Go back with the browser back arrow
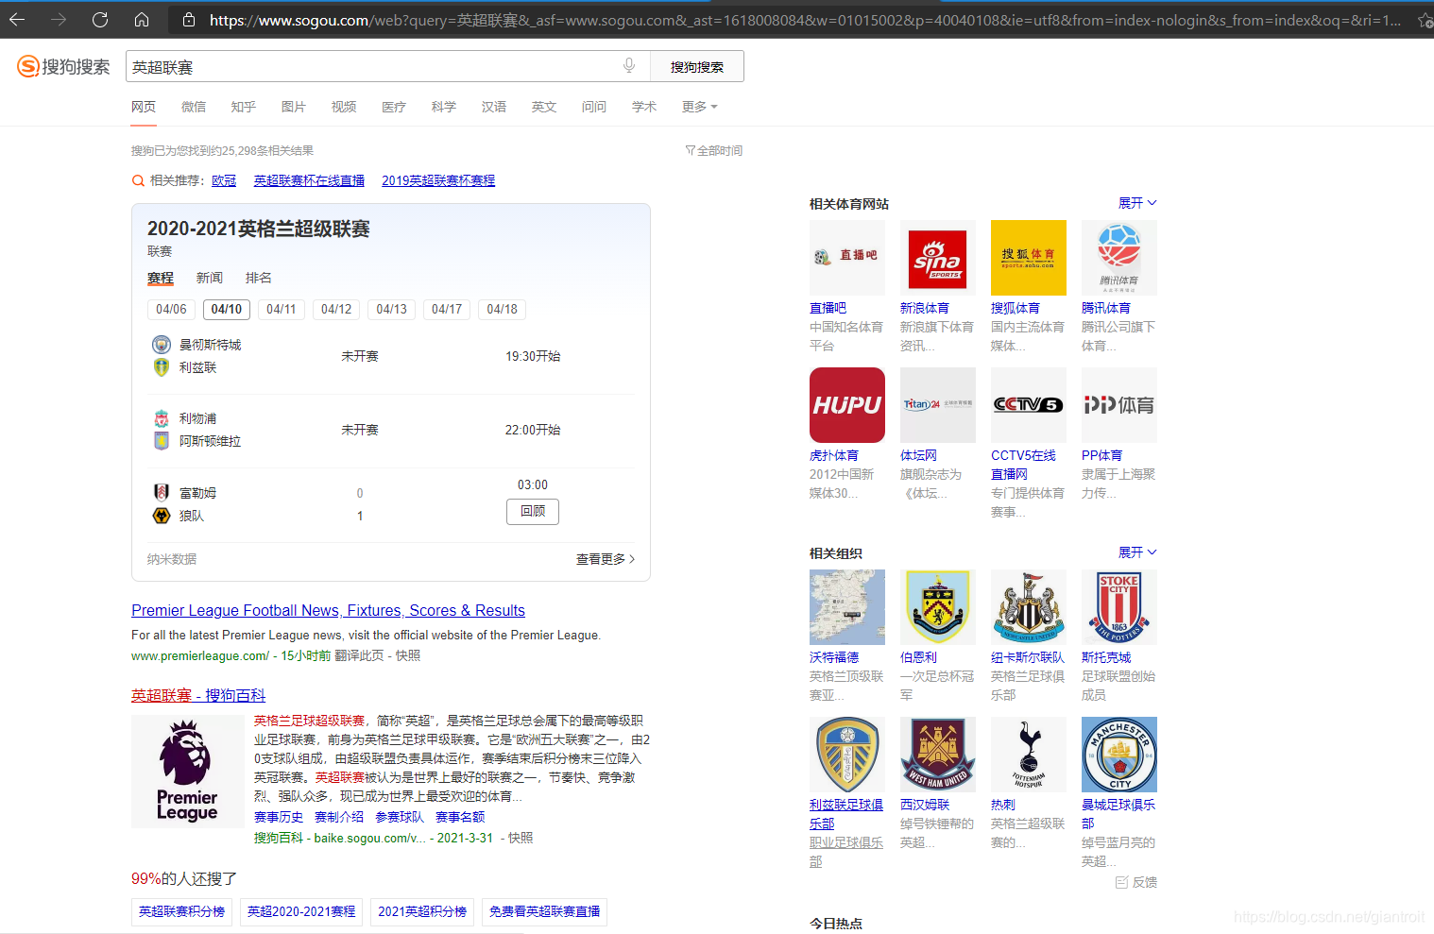 [17, 19]
